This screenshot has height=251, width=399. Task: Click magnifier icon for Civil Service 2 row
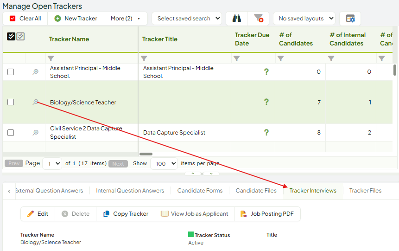[36, 133]
